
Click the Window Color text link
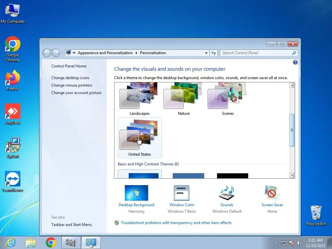182,205
